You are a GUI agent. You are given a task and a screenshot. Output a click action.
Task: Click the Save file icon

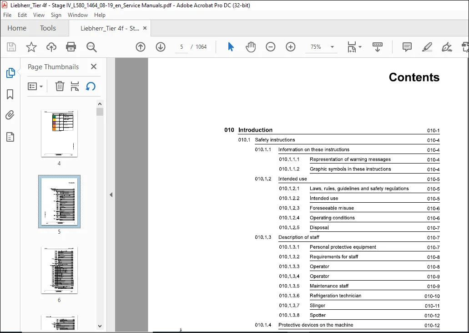[x=11, y=47]
